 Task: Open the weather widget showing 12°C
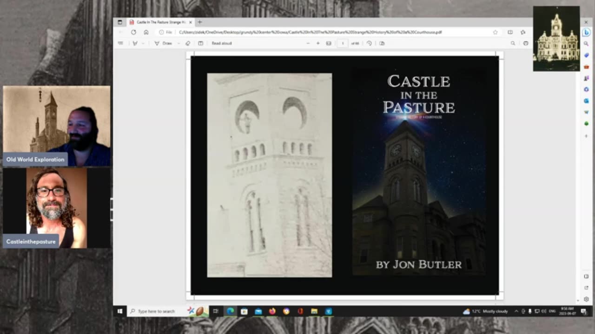(x=486, y=311)
